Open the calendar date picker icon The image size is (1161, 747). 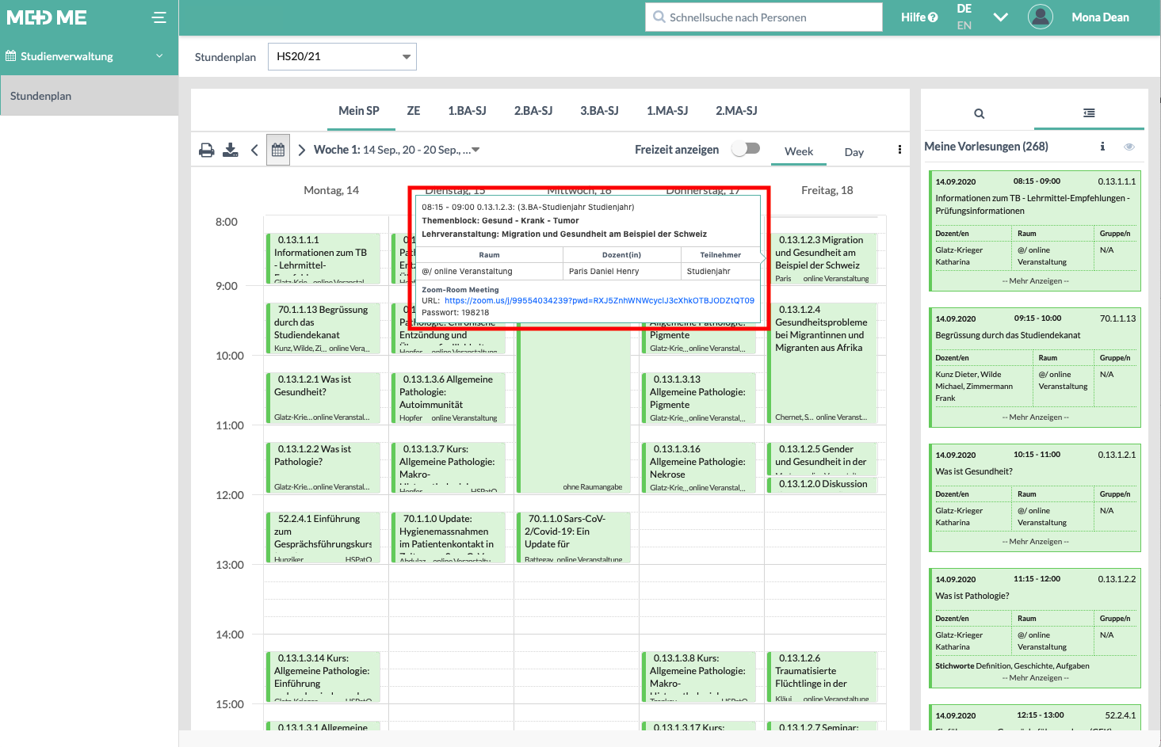(x=277, y=149)
